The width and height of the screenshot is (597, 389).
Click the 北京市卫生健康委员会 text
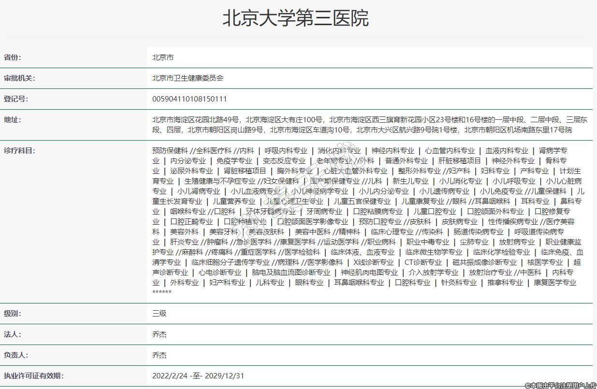[x=188, y=78]
